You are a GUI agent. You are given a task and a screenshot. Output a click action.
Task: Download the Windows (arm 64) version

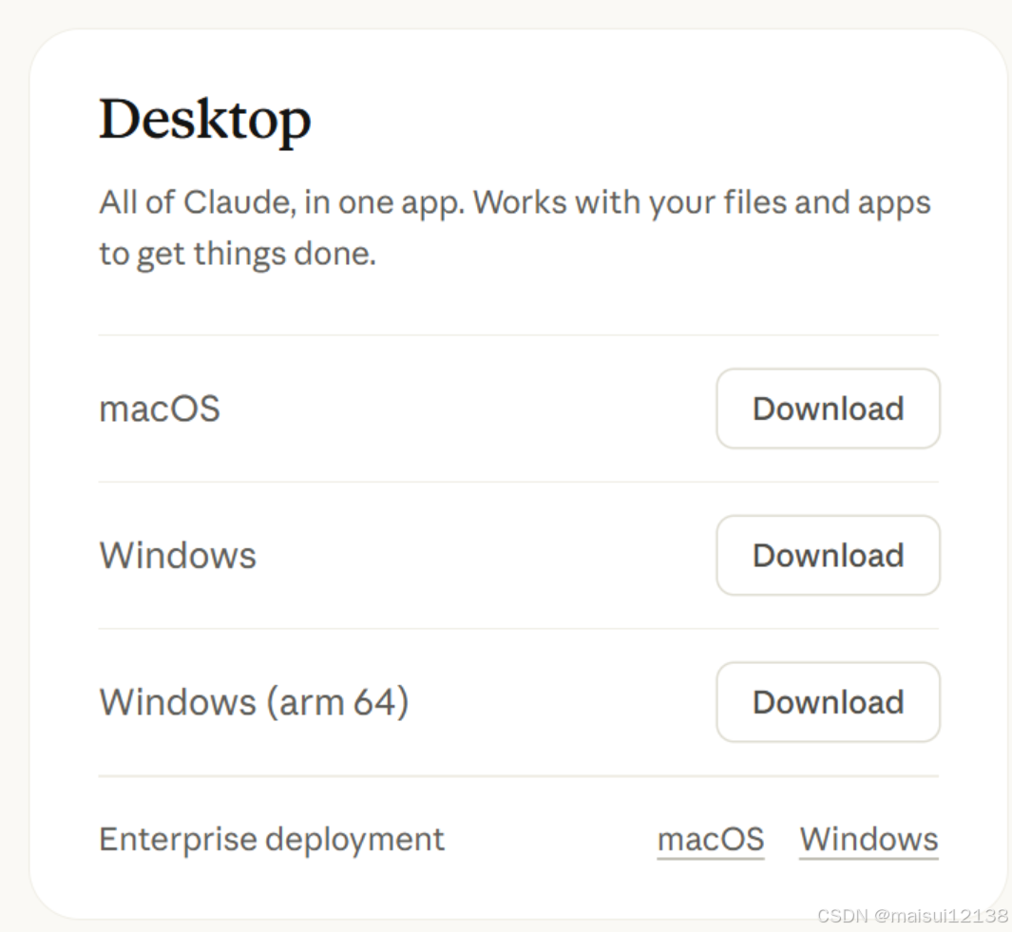click(x=828, y=702)
